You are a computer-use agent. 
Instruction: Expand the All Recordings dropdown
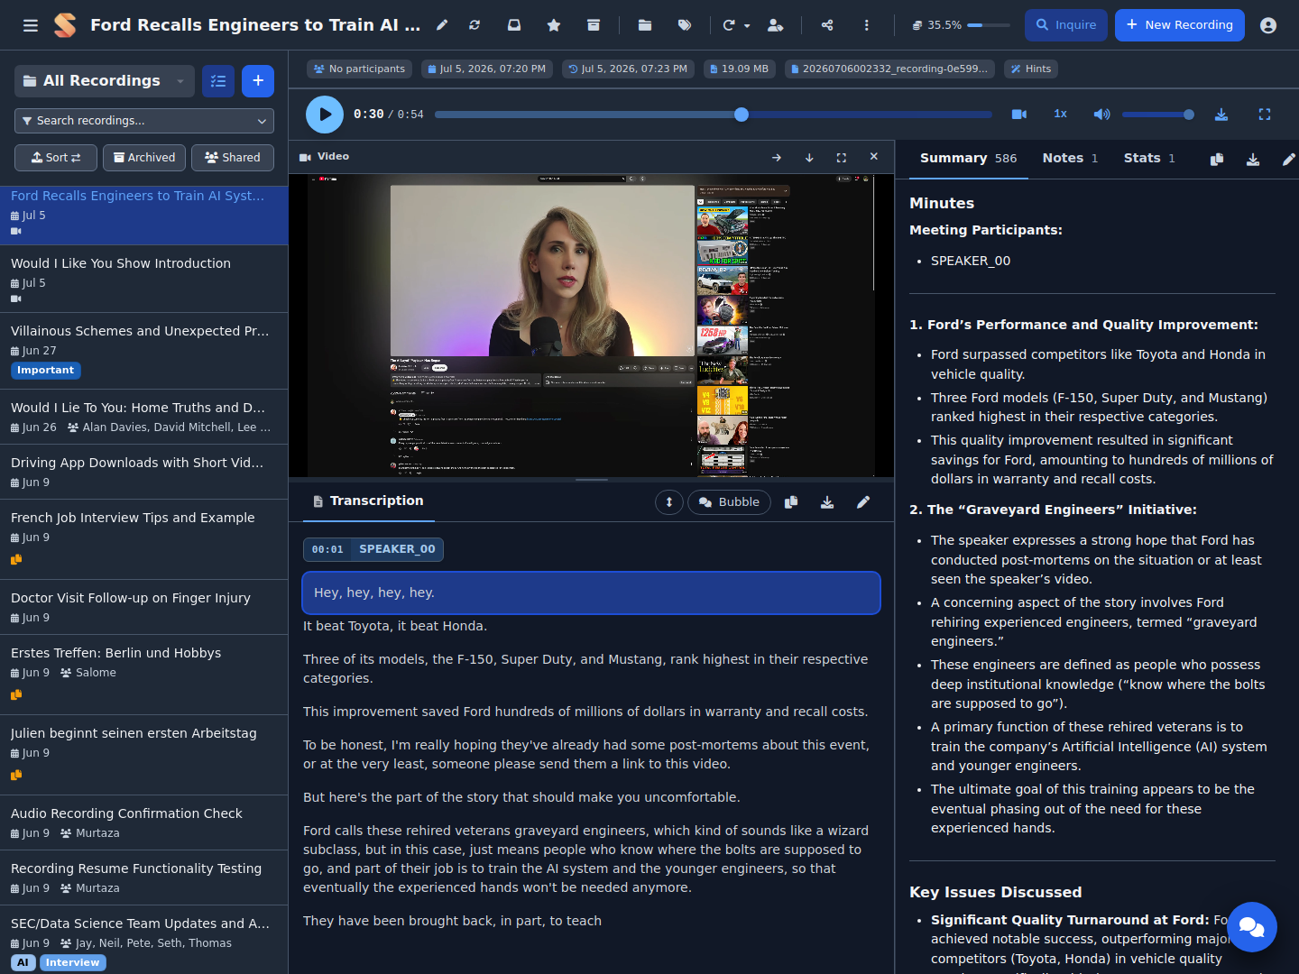point(105,81)
